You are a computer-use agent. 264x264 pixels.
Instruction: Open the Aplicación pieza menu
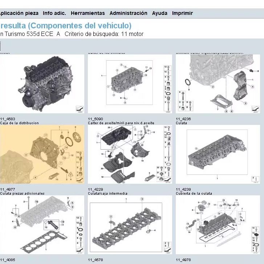click(19, 13)
